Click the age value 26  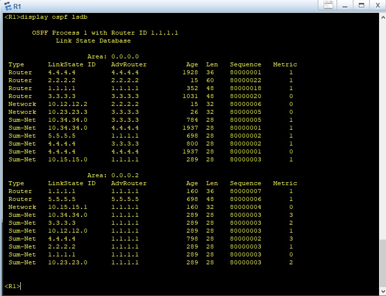(x=194, y=112)
